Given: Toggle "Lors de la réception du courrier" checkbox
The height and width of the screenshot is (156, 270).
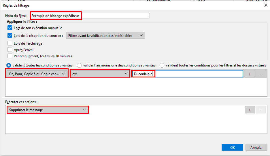Looking at the screenshot, I should pos(10,36).
